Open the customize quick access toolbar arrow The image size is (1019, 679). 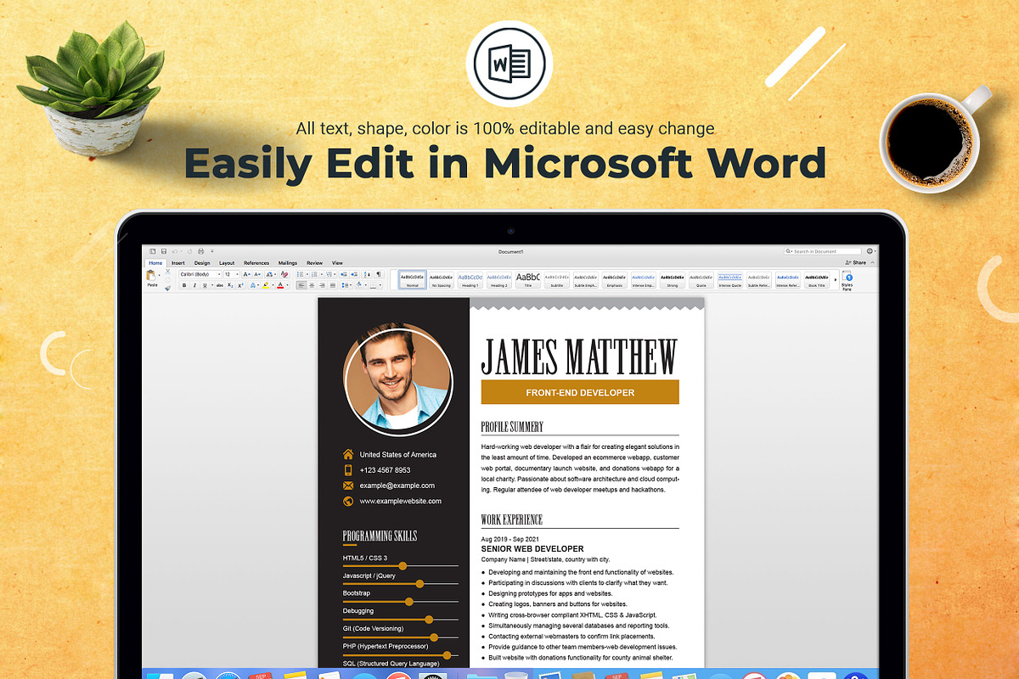click(212, 251)
